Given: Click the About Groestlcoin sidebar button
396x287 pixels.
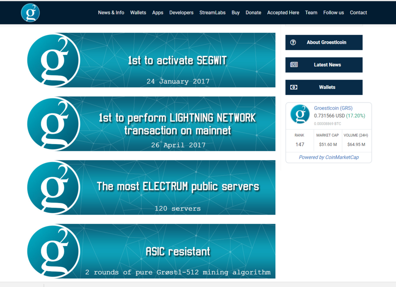Looking at the screenshot, I should tap(324, 42).
